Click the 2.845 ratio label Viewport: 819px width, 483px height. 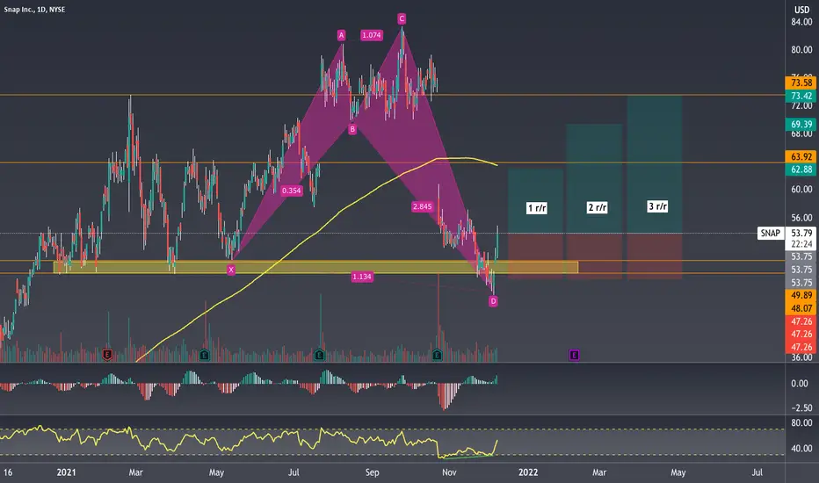point(422,206)
